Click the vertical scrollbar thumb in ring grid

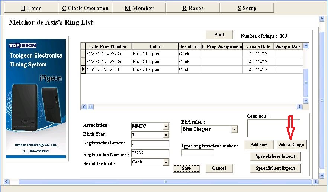point(306,83)
